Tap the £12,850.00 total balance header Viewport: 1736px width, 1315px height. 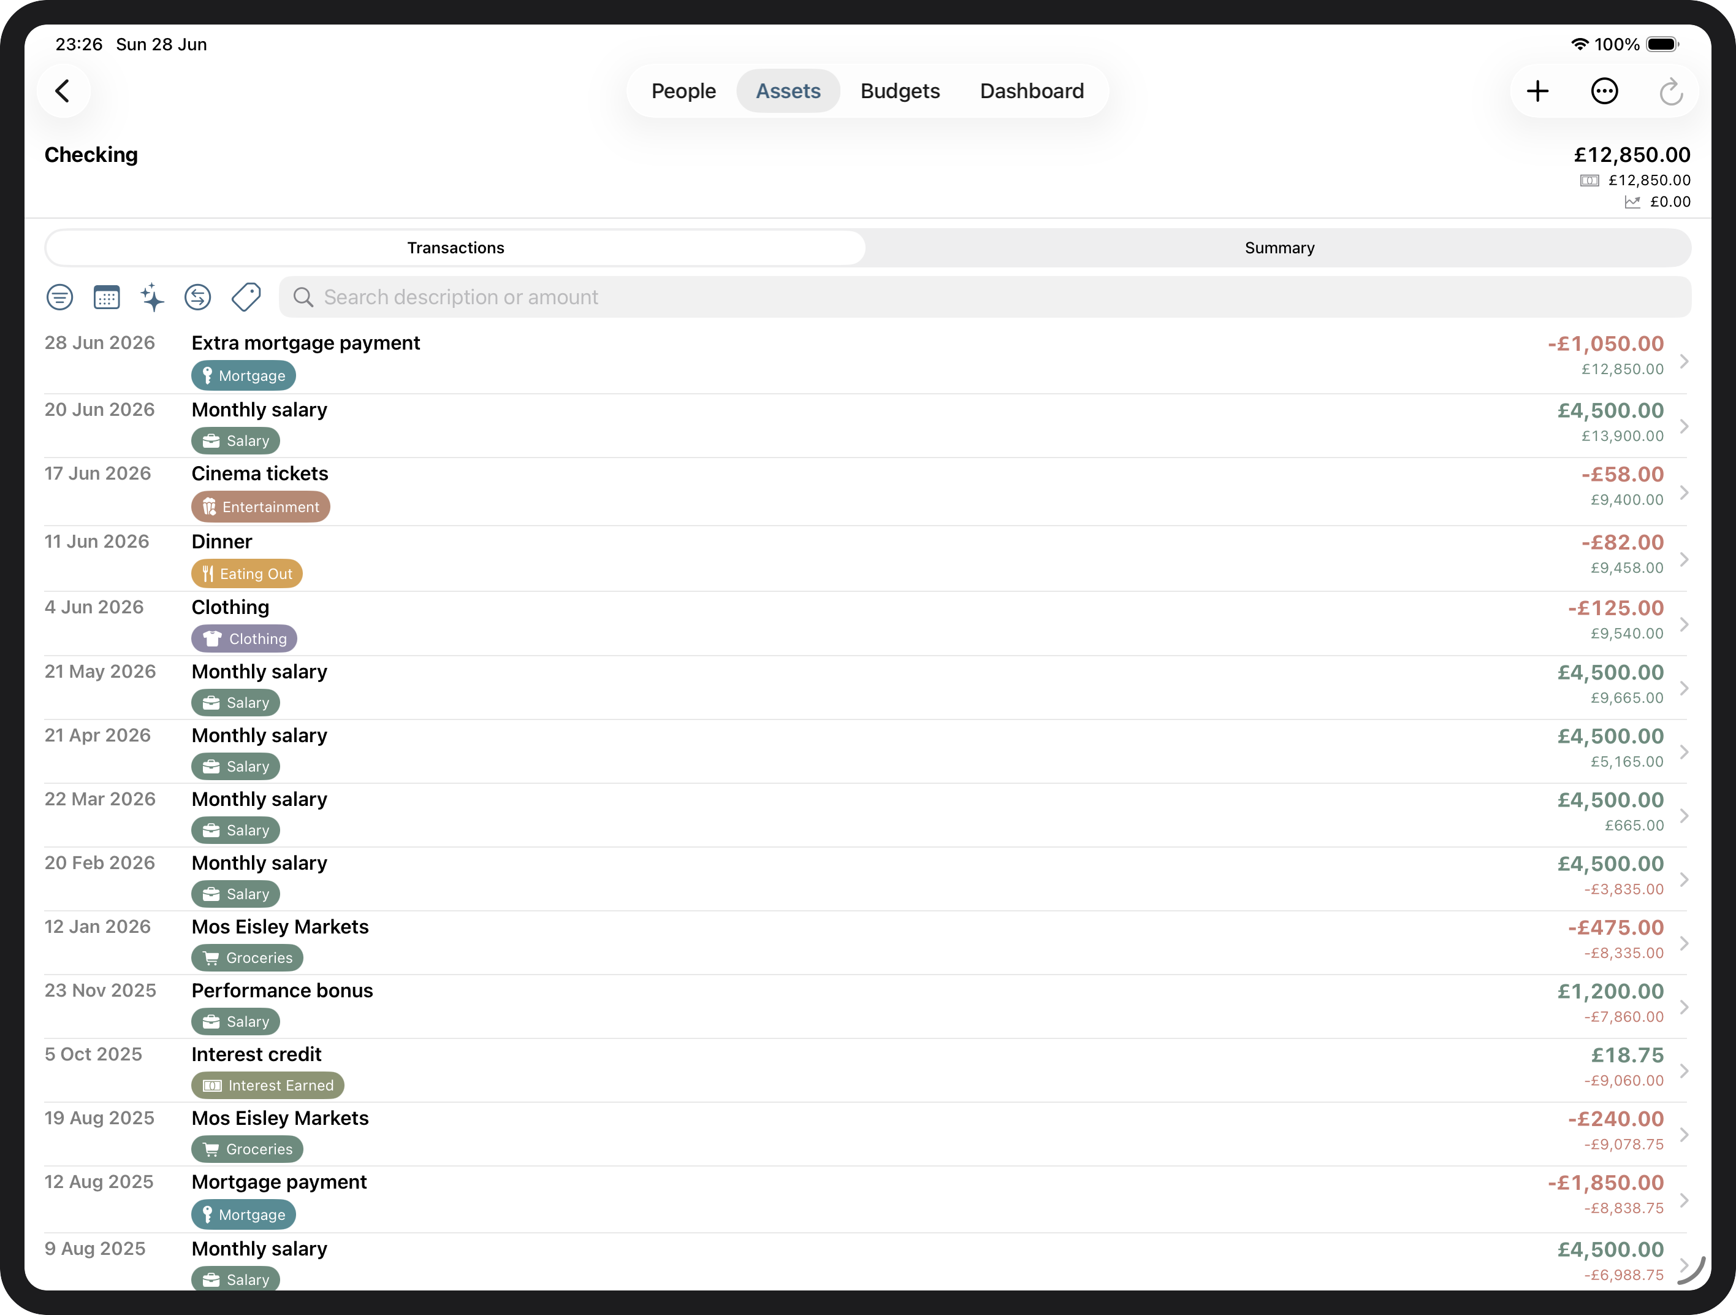[x=1632, y=155]
